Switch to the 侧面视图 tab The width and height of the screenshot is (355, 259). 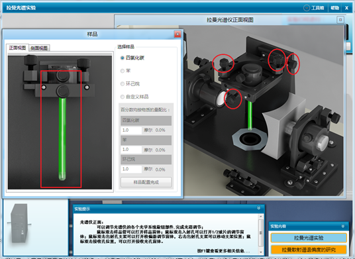point(39,48)
